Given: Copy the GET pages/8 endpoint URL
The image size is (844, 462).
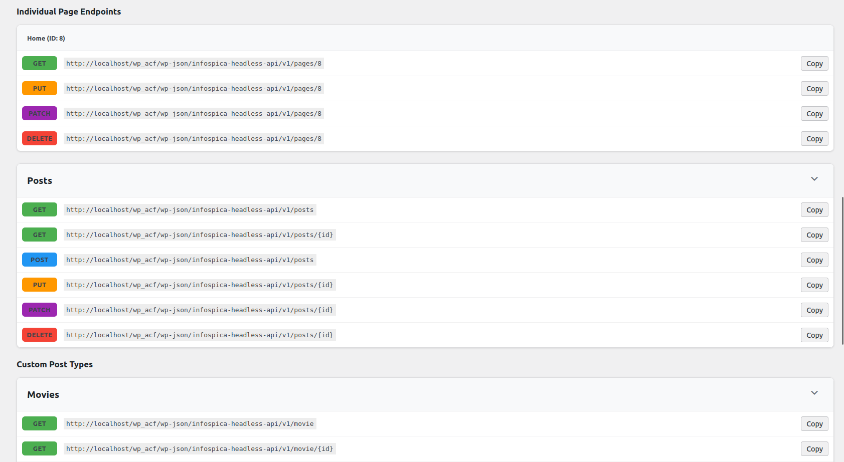Looking at the screenshot, I should pyautogui.click(x=814, y=63).
